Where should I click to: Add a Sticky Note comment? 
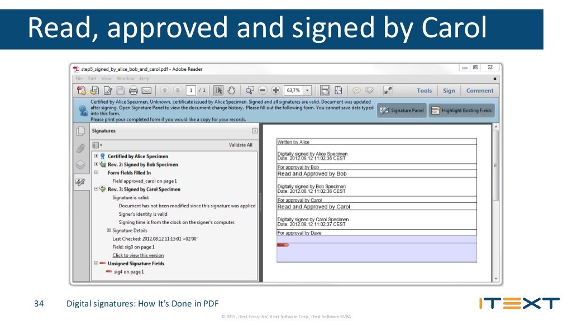pyautogui.click(x=356, y=90)
